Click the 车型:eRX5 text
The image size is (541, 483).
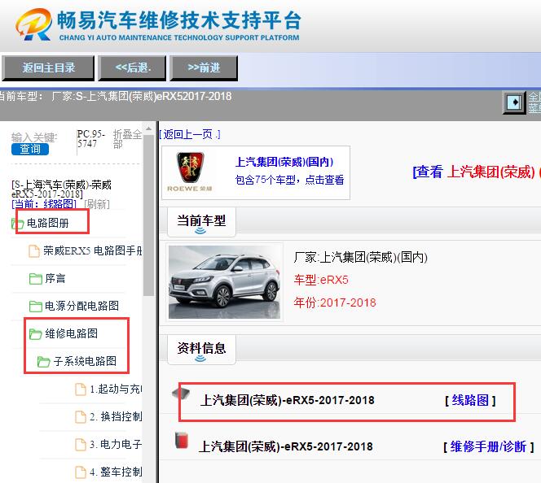coord(321,280)
